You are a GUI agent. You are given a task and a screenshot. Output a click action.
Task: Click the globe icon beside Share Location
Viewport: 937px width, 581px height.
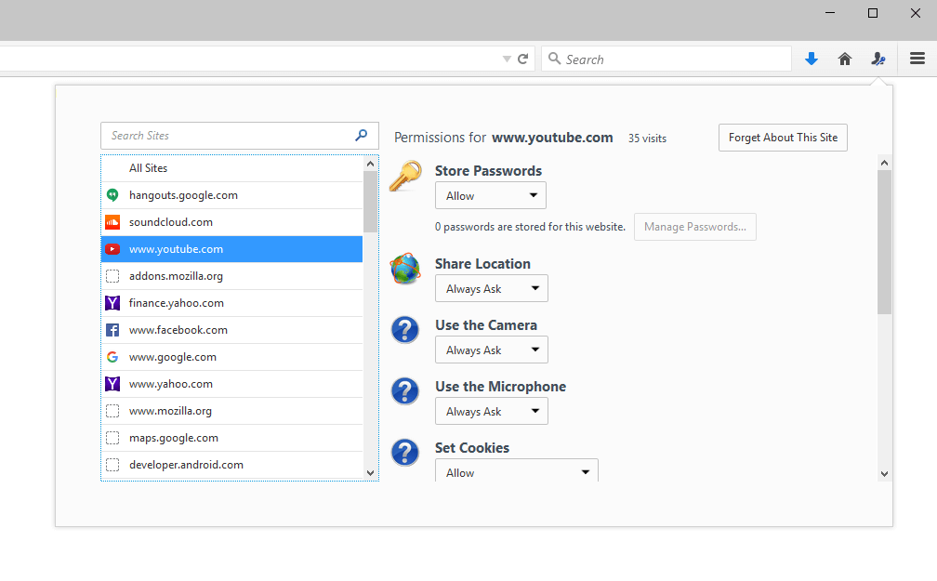click(405, 269)
